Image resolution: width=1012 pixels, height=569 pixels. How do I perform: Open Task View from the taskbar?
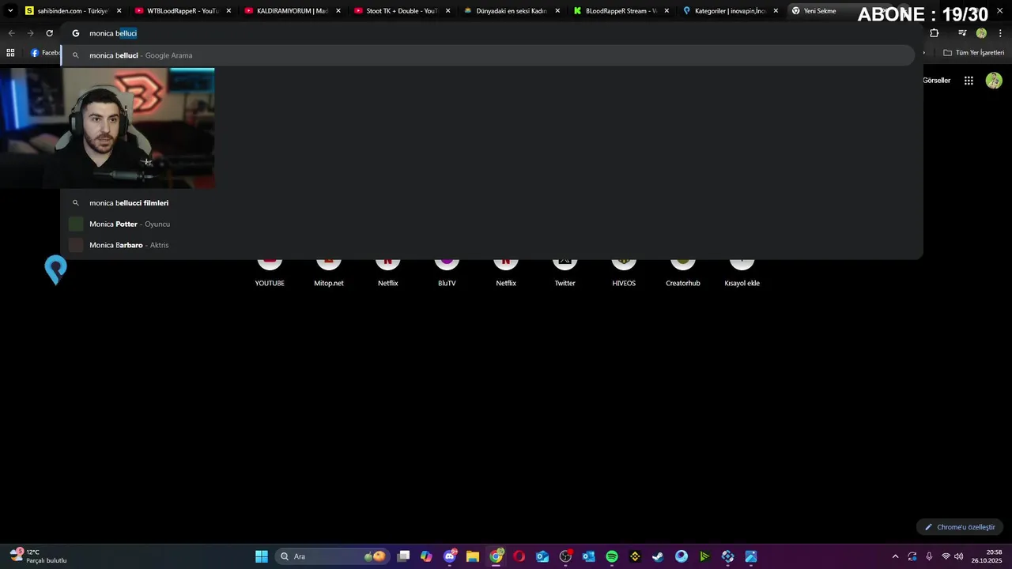[x=404, y=556]
